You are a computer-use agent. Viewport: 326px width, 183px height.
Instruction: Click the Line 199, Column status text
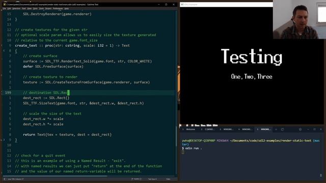click(x=16, y=179)
